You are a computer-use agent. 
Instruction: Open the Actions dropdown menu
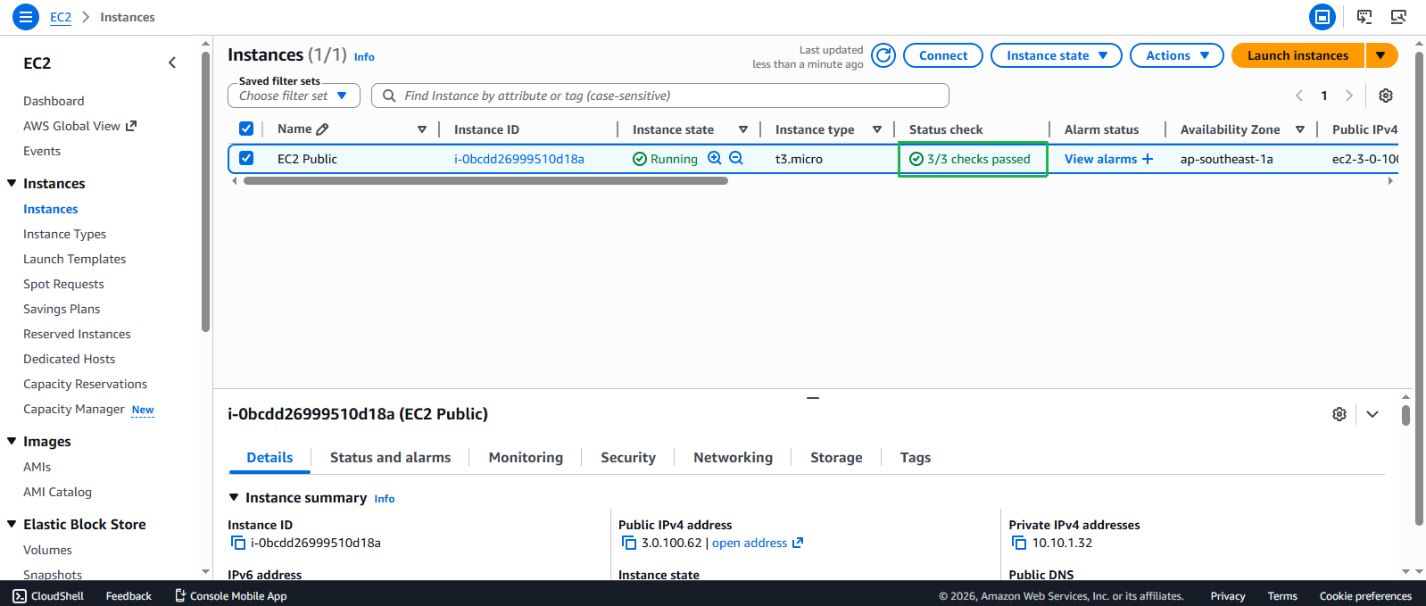[x=1177, y=55]
